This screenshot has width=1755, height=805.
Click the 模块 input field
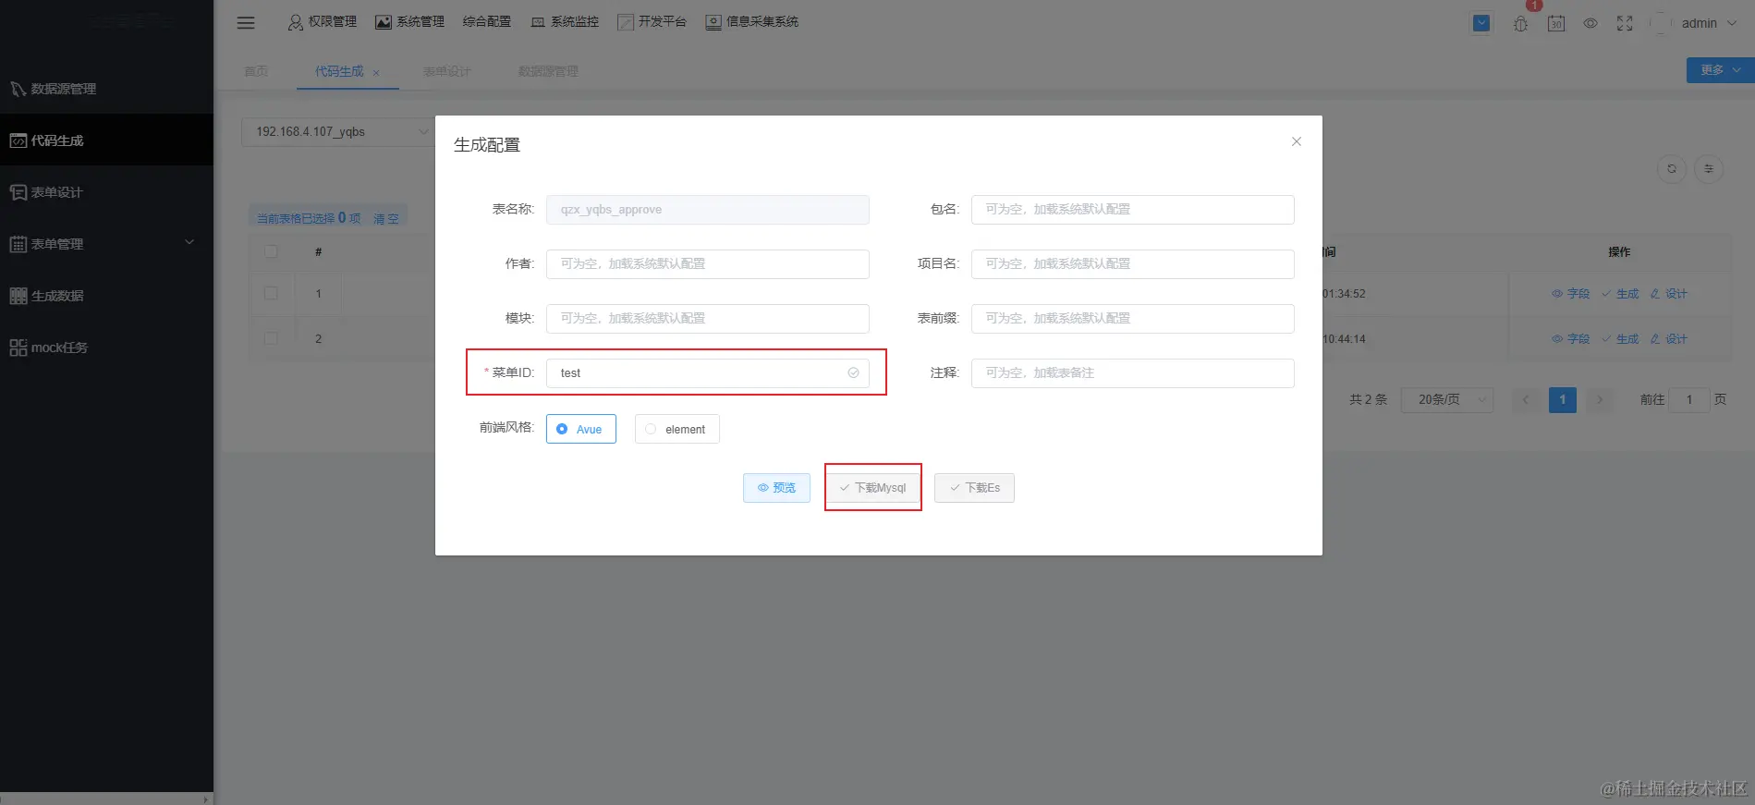pyautogui.click(x=707, y=319)
